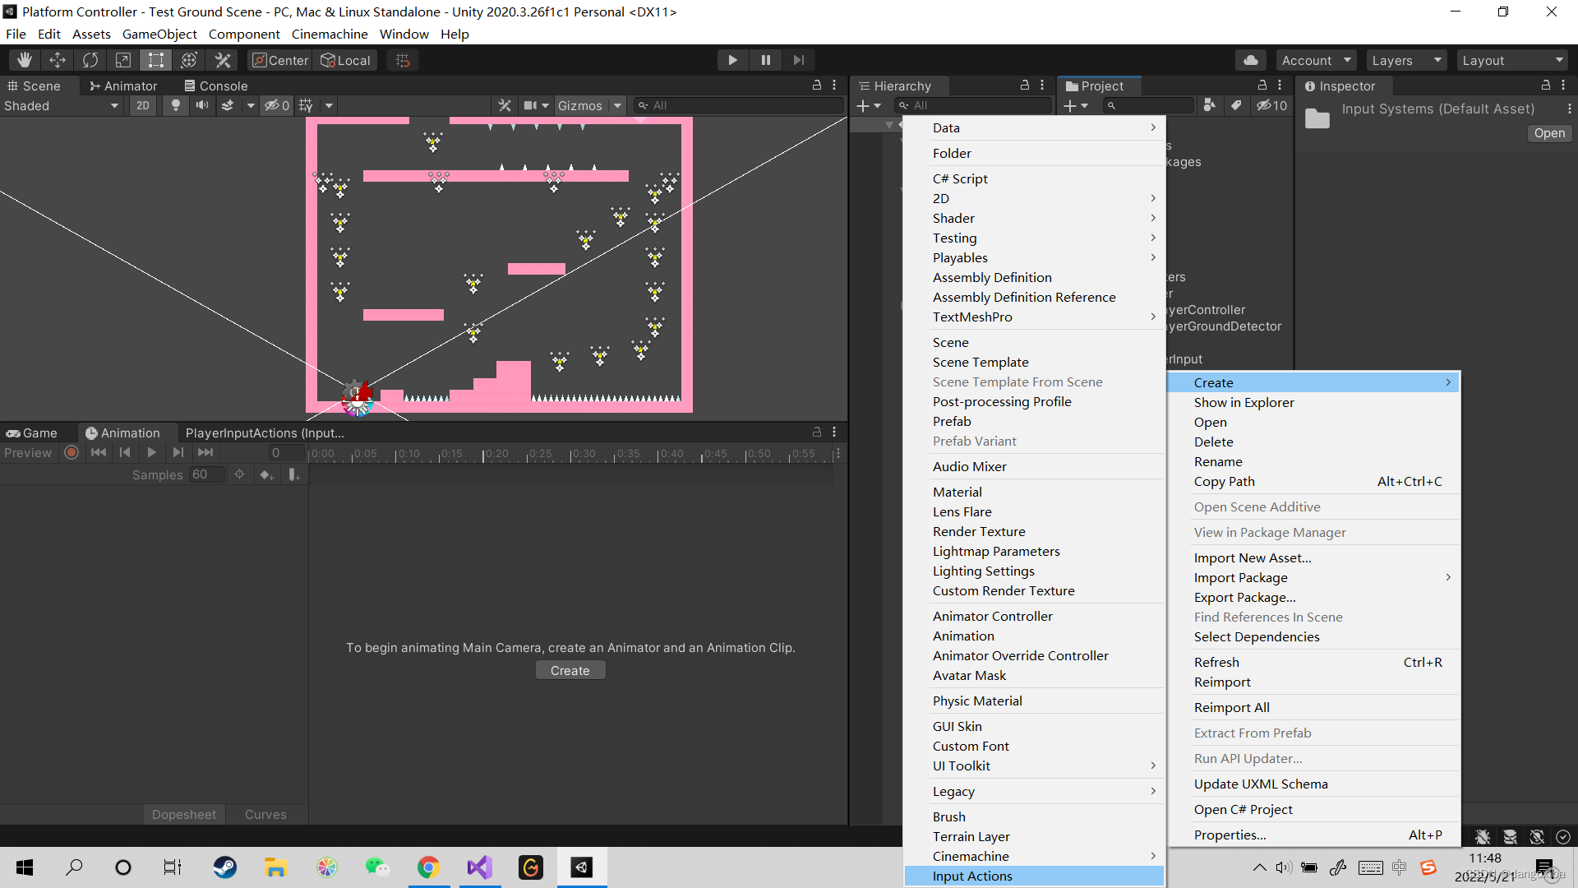Switch to the Console tab
Image resolution: width=1578 pixels, height=888 pixels.
pos(215,86)
